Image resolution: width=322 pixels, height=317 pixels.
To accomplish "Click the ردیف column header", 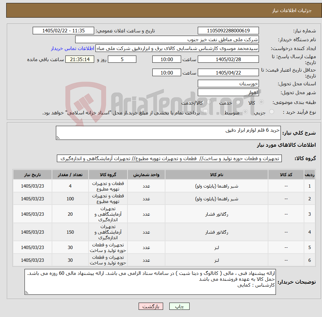I will (x=310, y=175).
